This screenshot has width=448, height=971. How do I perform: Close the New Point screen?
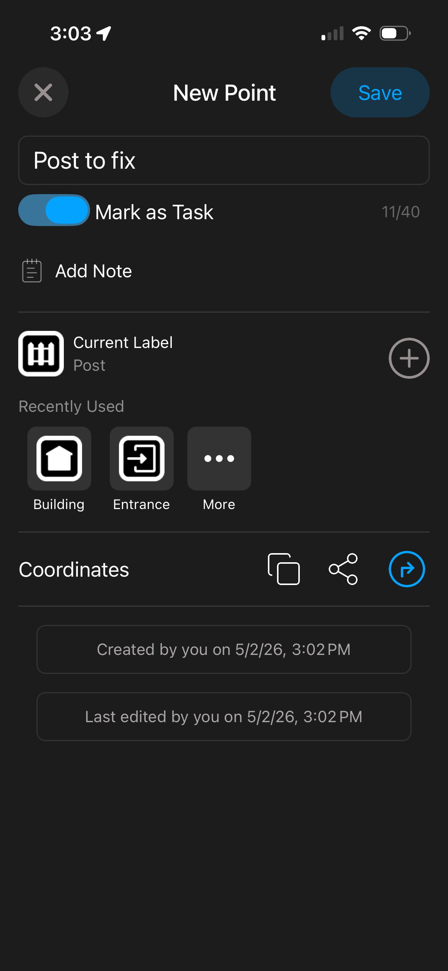pyautogui.click(x=43, y=92)
